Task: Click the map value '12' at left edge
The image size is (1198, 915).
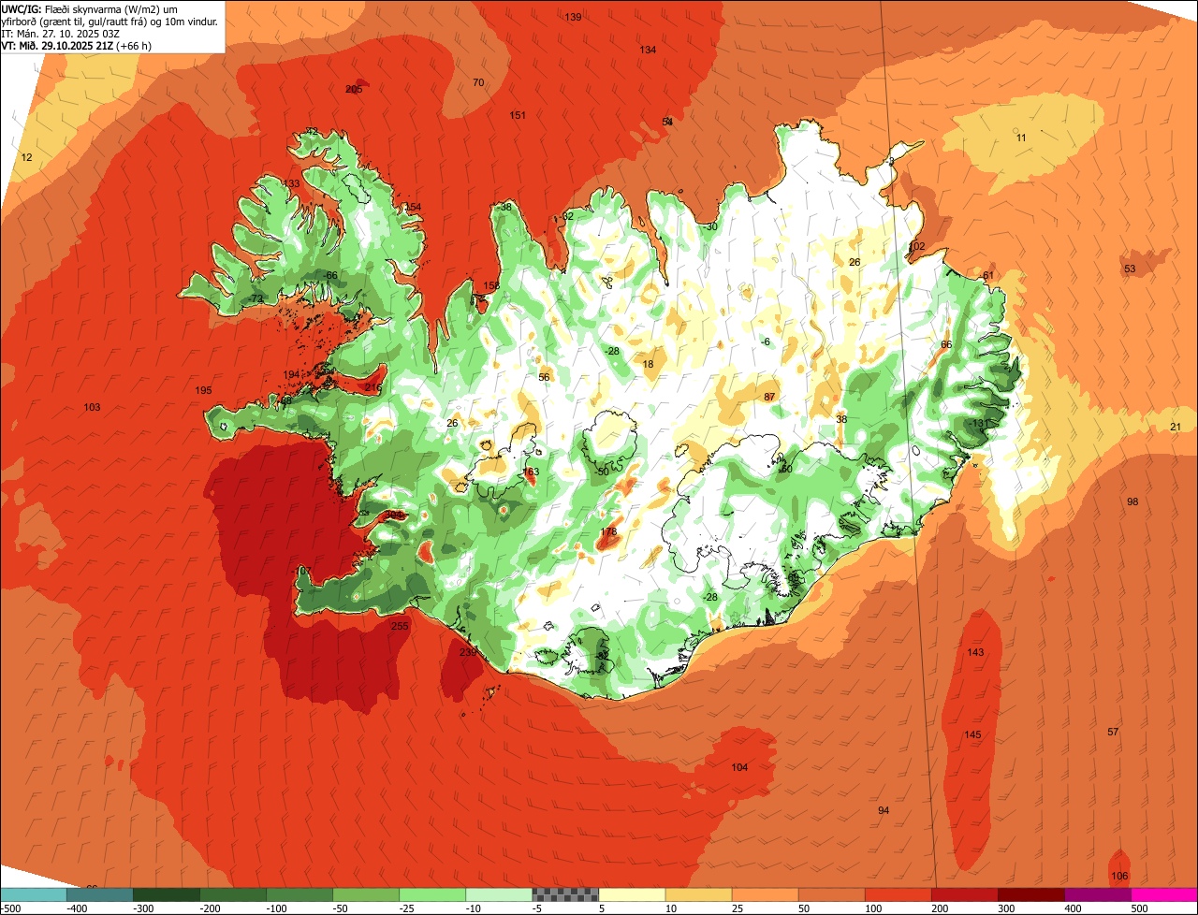Action: click(26, 157)
